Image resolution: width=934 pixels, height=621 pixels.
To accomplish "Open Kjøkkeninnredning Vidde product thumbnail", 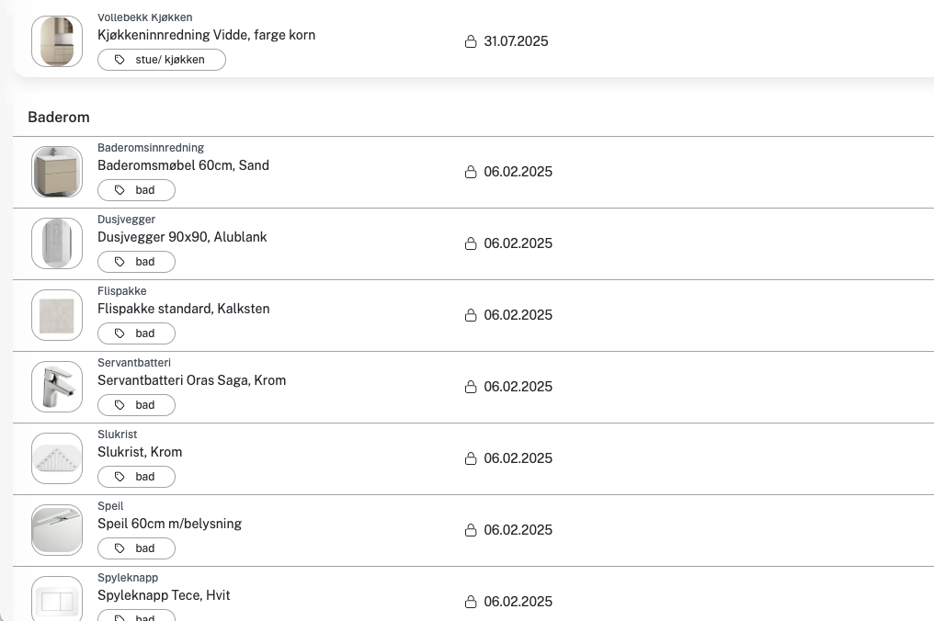I will click(x=57, y=41).
